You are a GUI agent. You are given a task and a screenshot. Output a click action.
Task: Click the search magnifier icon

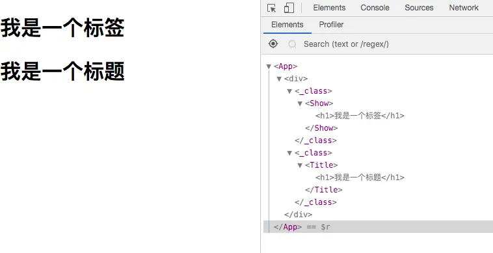(x=292, y=44)
